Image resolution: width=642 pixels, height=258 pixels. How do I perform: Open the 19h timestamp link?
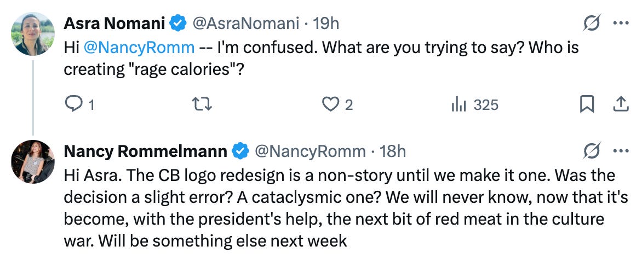point(326,24)
